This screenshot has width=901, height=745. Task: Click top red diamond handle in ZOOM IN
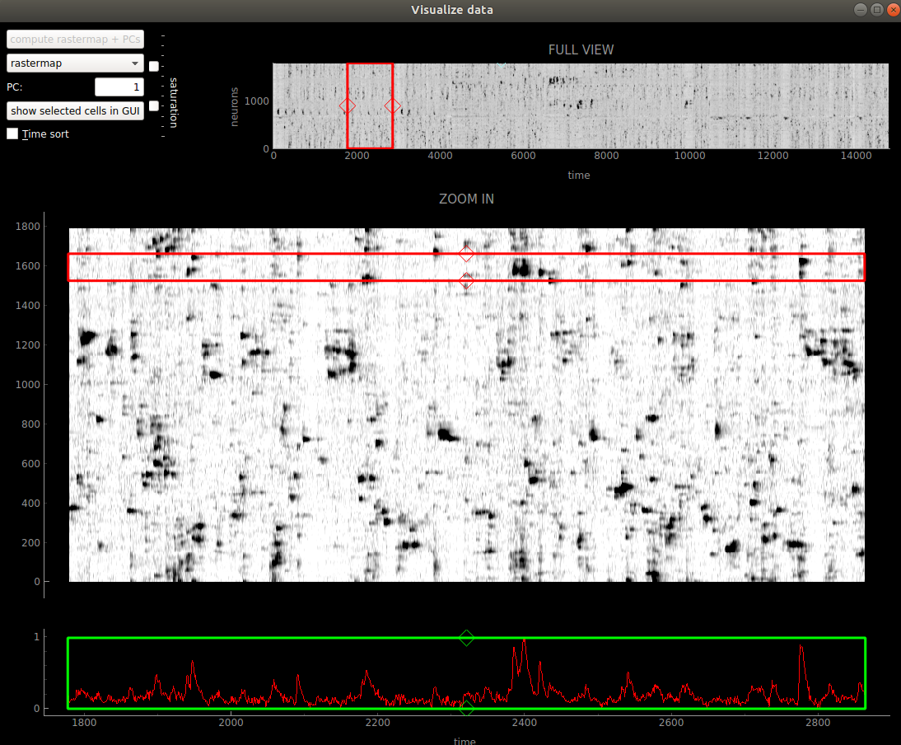click(466, 254)
